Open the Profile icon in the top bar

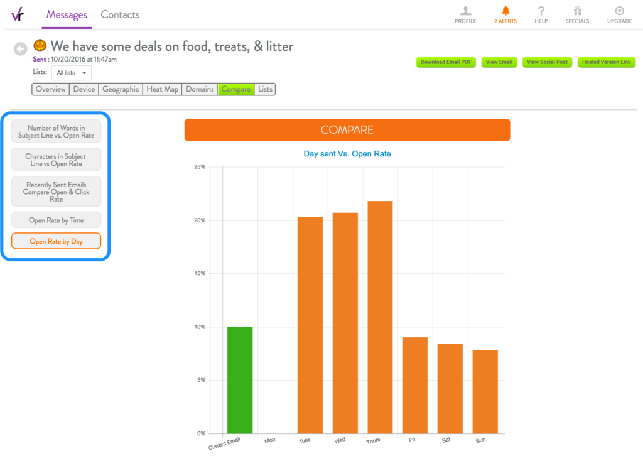(x=465, y=14)
